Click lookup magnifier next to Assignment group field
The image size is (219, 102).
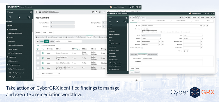[x=202, y=41]
